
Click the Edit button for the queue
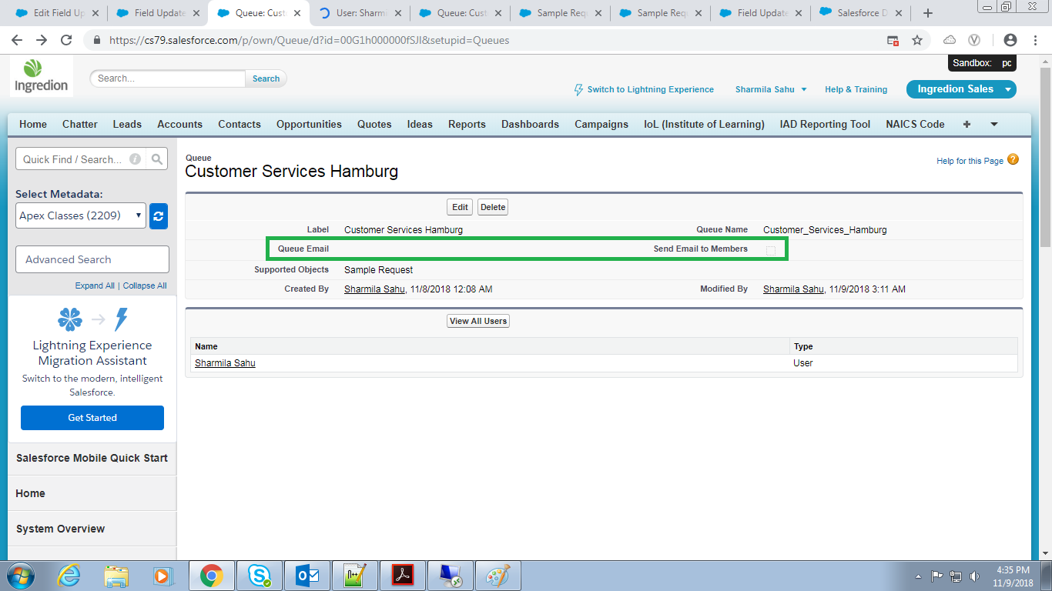(460, 207)
